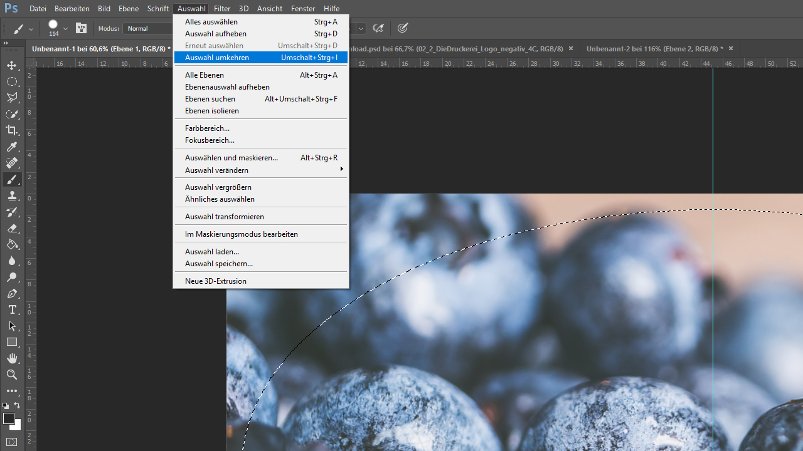This screenshot has height=451, width=803.
Task: Swap foreground and background colors
Action: pyautogui.click(x=18, y=405)
